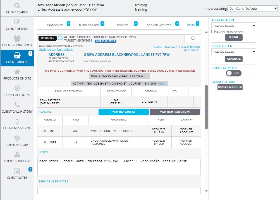Viewport: 280px width, 200px height.
Task: Open Client Activities clock icon
Action: [17, 88]
